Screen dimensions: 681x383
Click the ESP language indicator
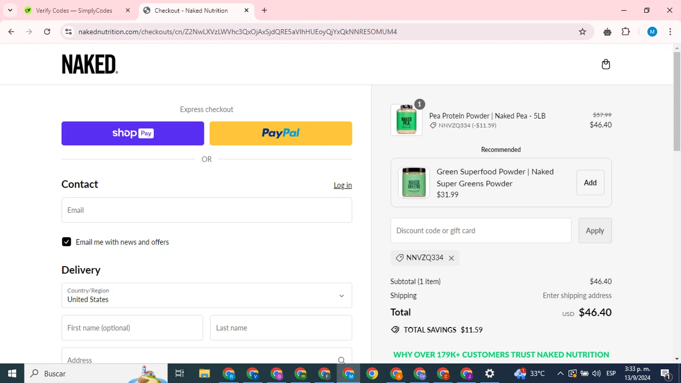[x=611, y=373]
